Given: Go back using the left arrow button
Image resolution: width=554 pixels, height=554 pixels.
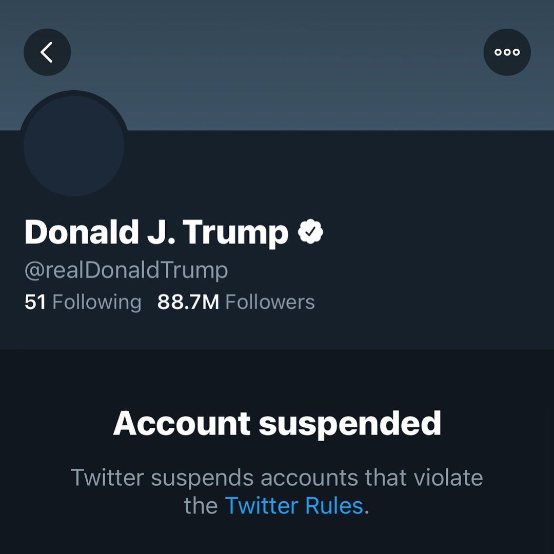Looking at the screenshot, I should (47, 52).
